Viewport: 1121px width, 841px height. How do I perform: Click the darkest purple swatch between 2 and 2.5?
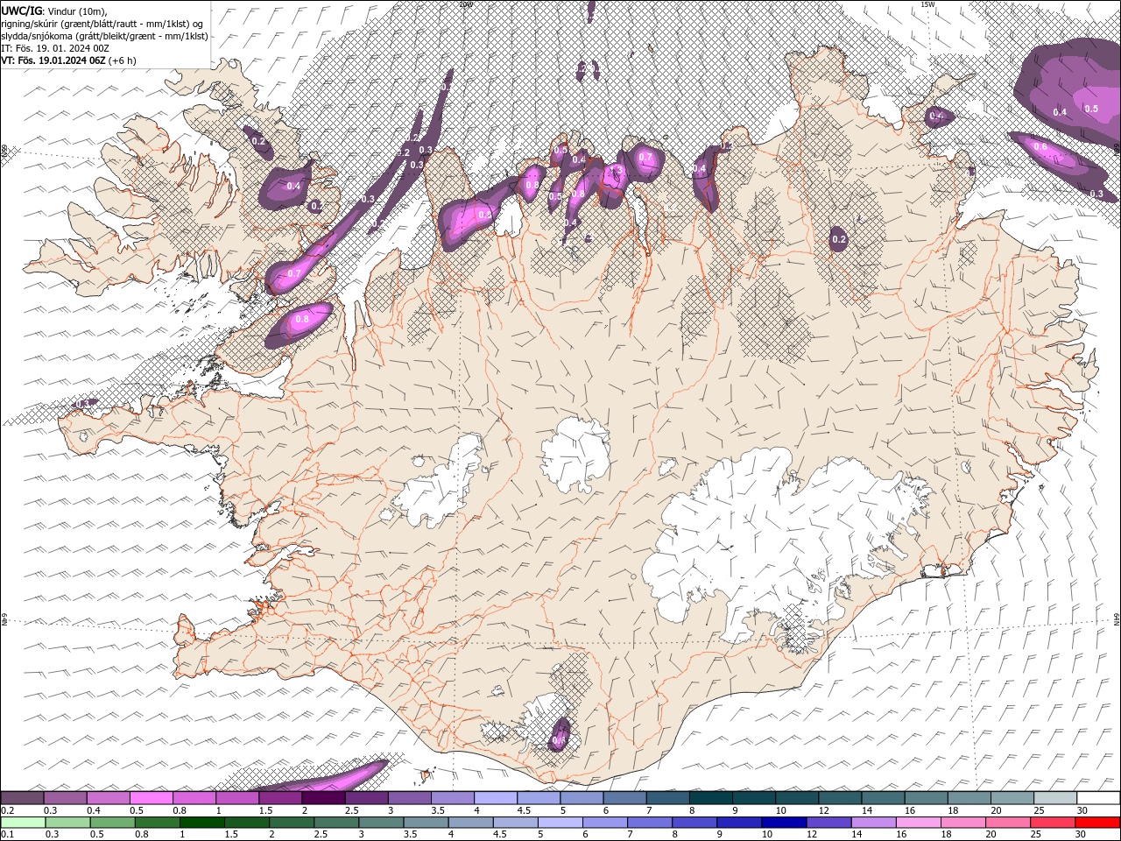[323, 798]
